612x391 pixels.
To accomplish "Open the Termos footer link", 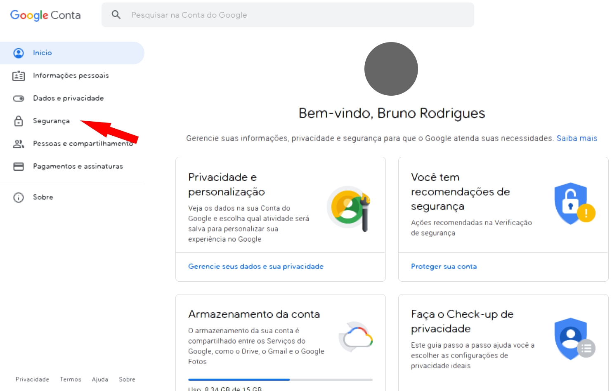I will point(71,379).
